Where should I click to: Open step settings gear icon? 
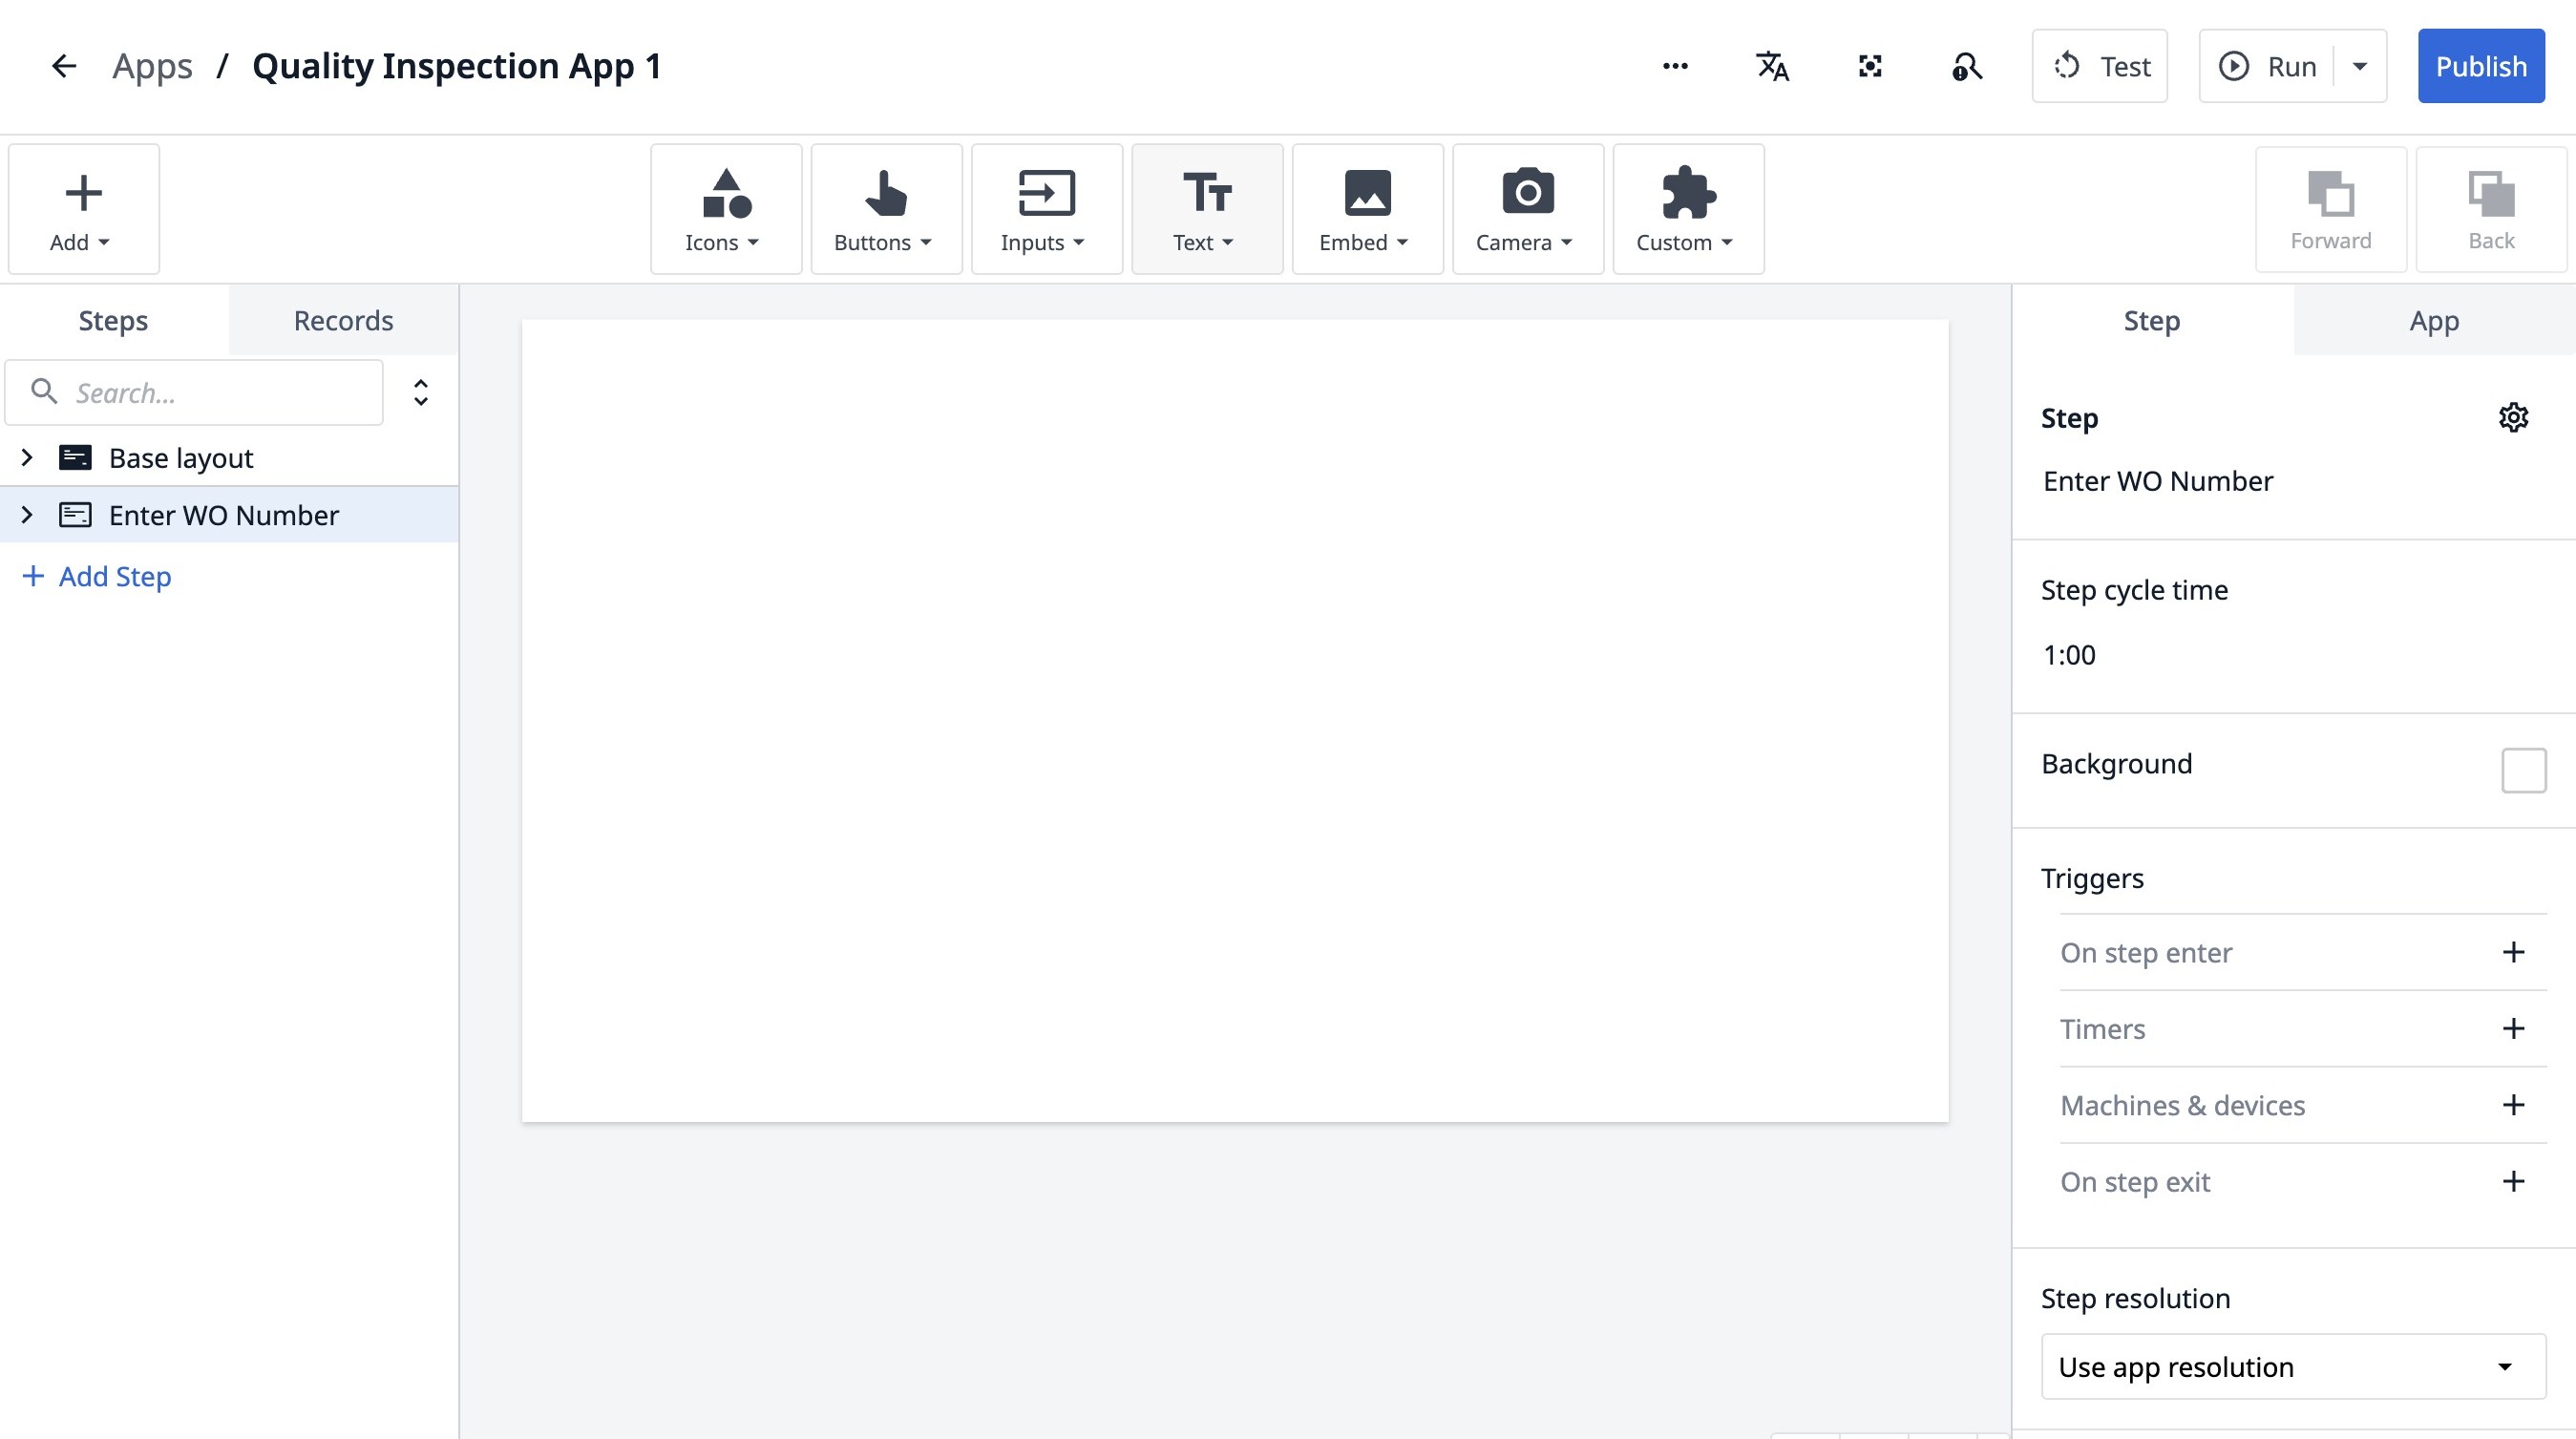2512,417
